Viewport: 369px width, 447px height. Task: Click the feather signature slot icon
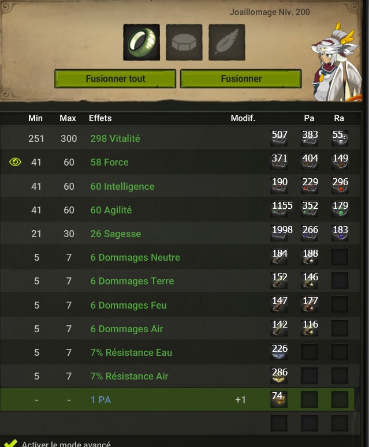226,42
